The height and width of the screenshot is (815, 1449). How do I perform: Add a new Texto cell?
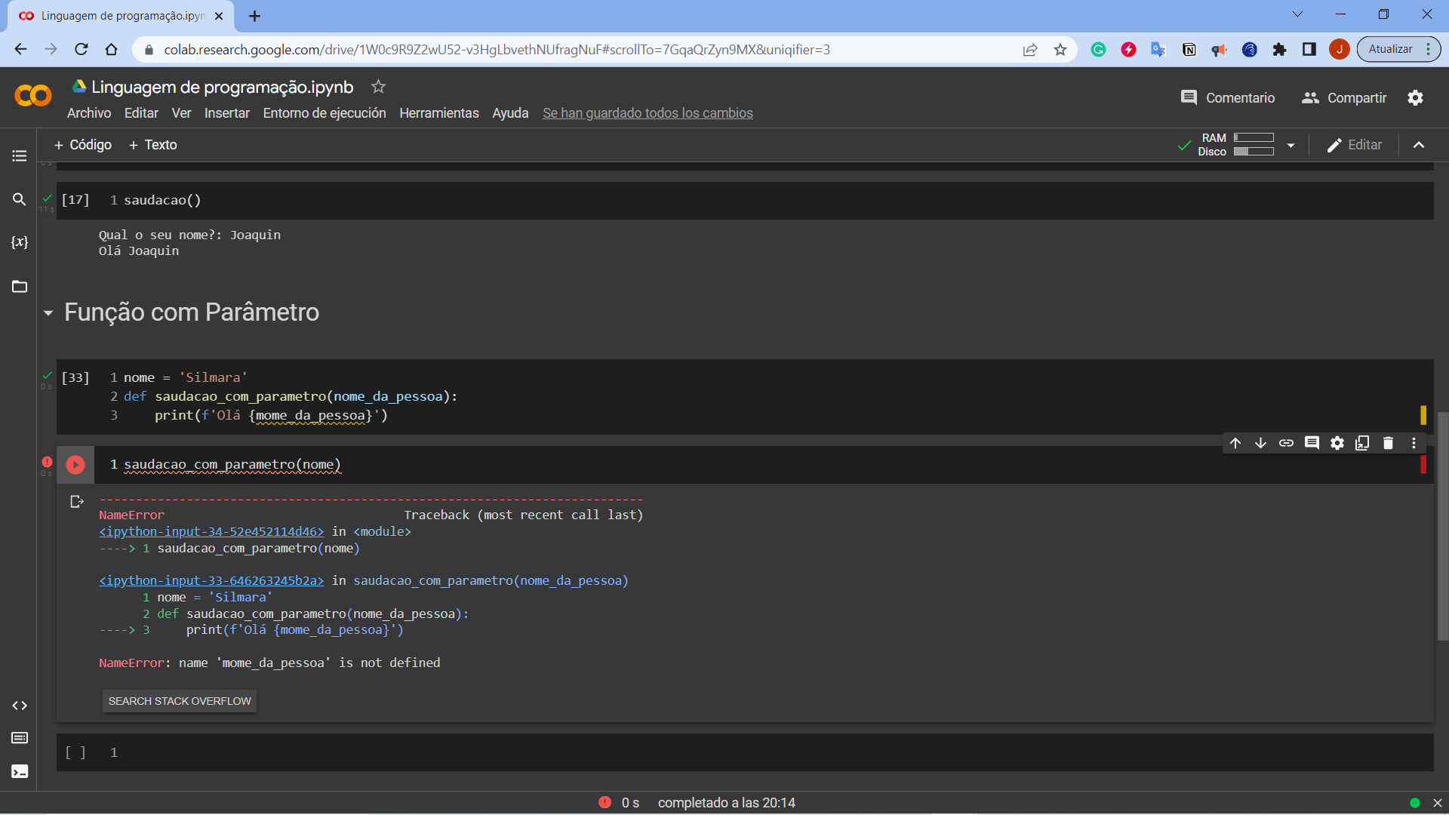(153, 145)
